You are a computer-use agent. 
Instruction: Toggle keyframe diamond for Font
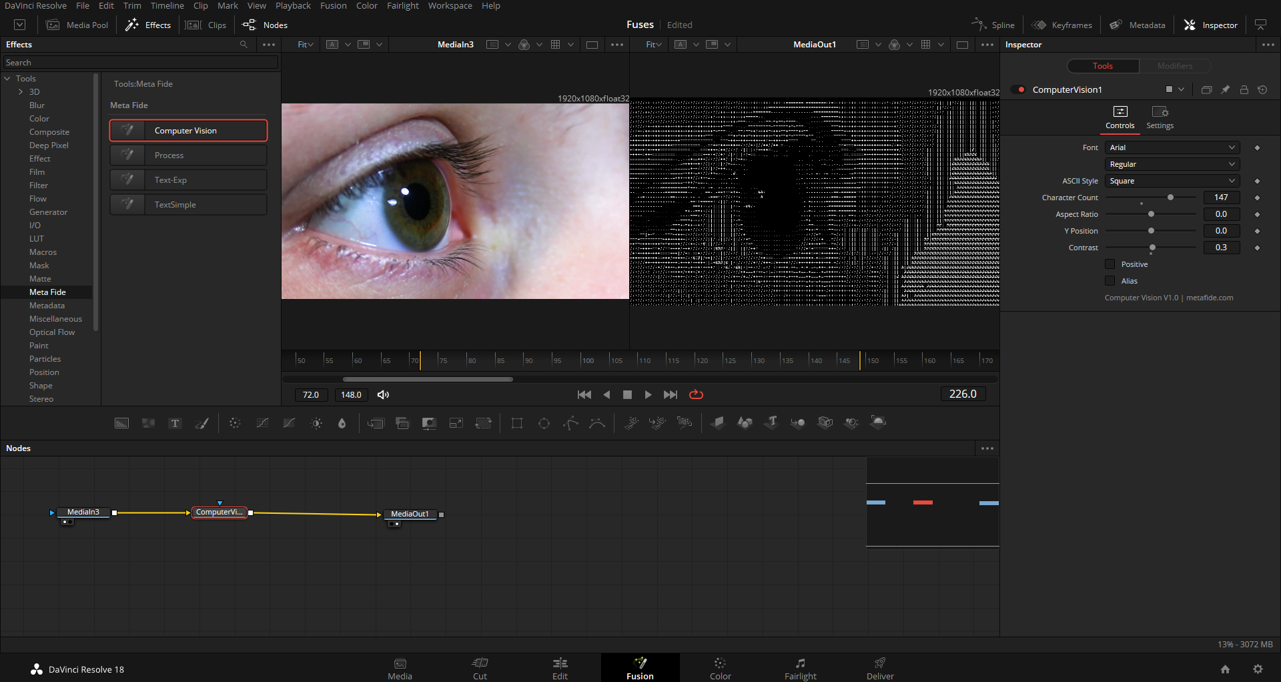point(1257,147)
